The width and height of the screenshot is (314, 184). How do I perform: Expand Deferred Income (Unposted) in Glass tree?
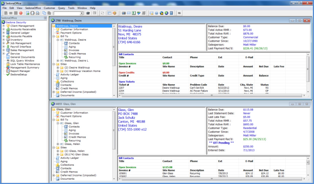click(54, 175)
